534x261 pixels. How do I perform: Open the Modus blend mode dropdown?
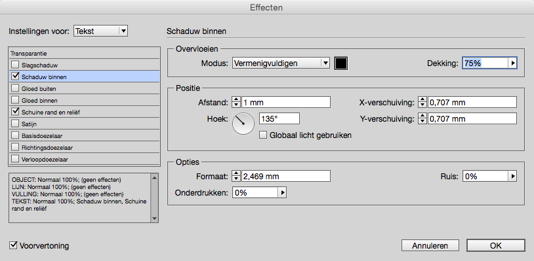pyautogui.click(x=281, y=63)
